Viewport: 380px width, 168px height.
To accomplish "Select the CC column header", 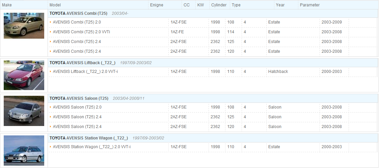I will click(187, 5).
